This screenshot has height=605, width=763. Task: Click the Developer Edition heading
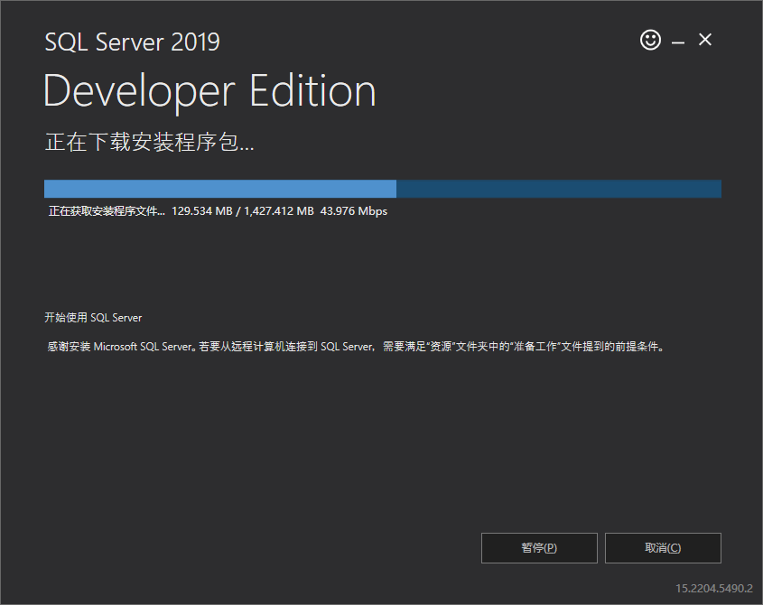pyautogui.click(x=209, y=92)
